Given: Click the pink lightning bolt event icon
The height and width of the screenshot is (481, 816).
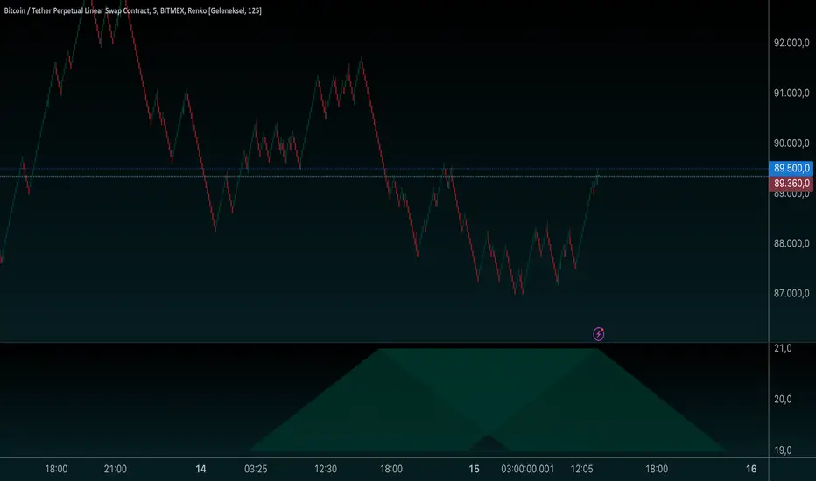Looking at the screenshot, I should (x=599, y=334).
